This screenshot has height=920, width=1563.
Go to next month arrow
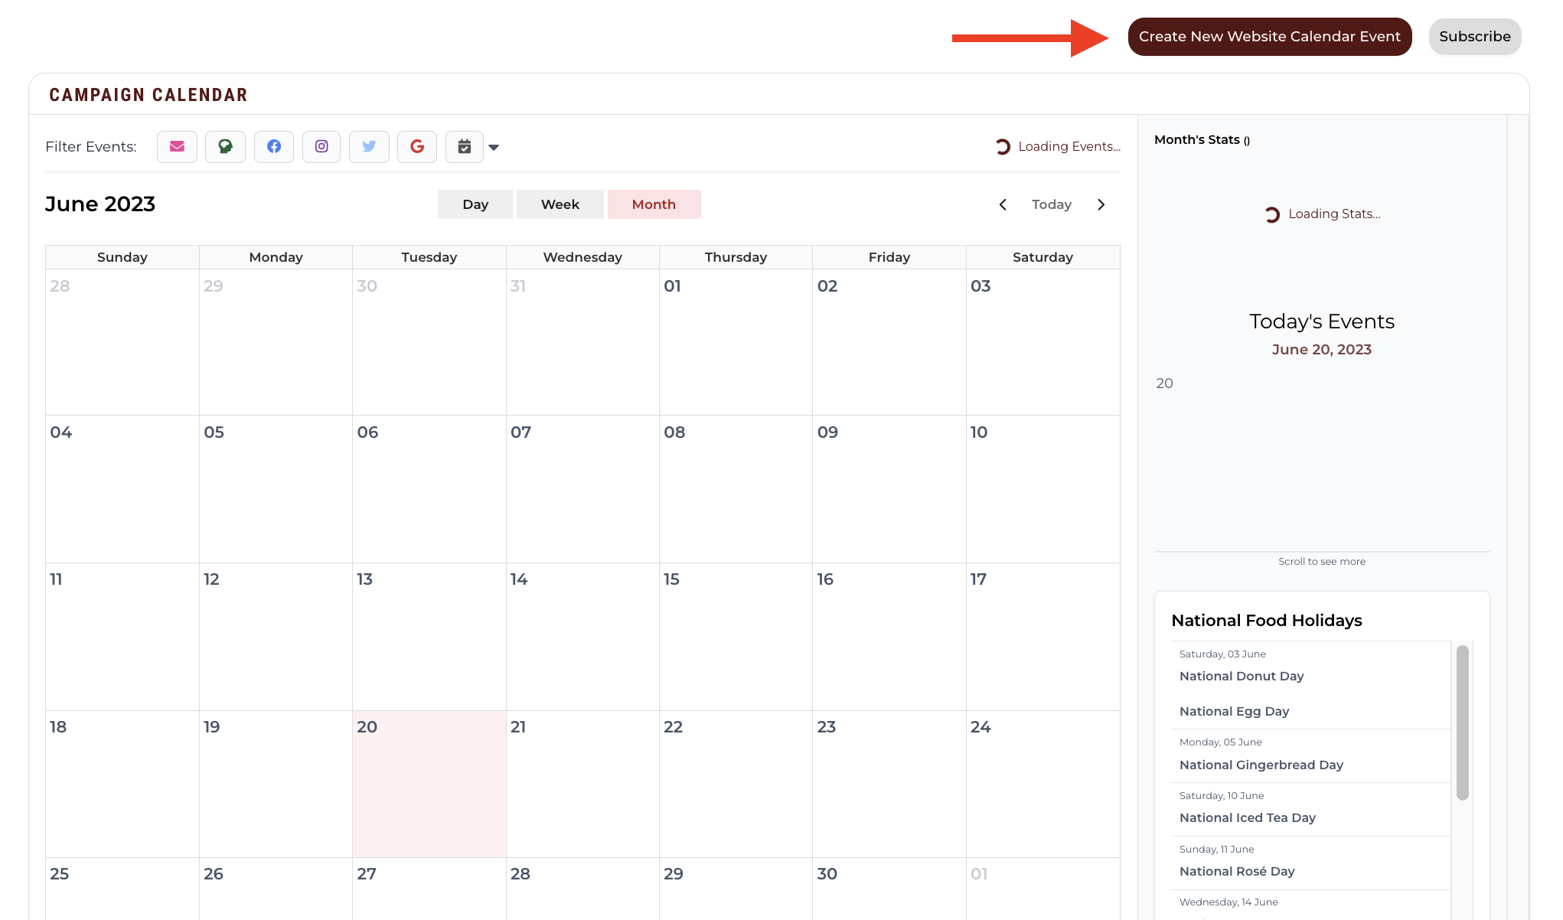(1101, 204)
